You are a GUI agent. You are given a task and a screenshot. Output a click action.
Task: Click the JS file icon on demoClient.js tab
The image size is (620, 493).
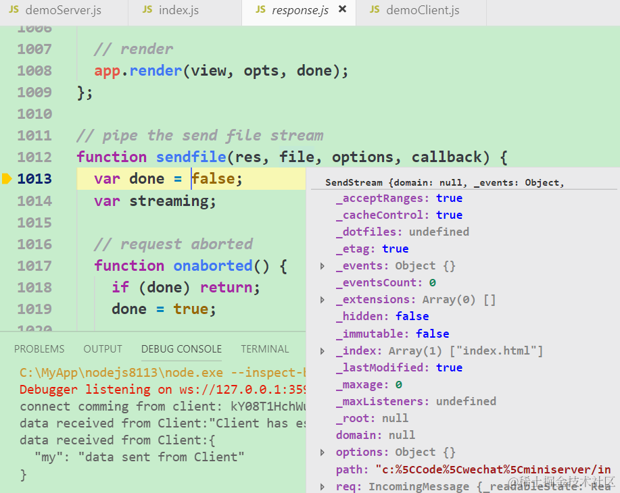pos(375,9)
